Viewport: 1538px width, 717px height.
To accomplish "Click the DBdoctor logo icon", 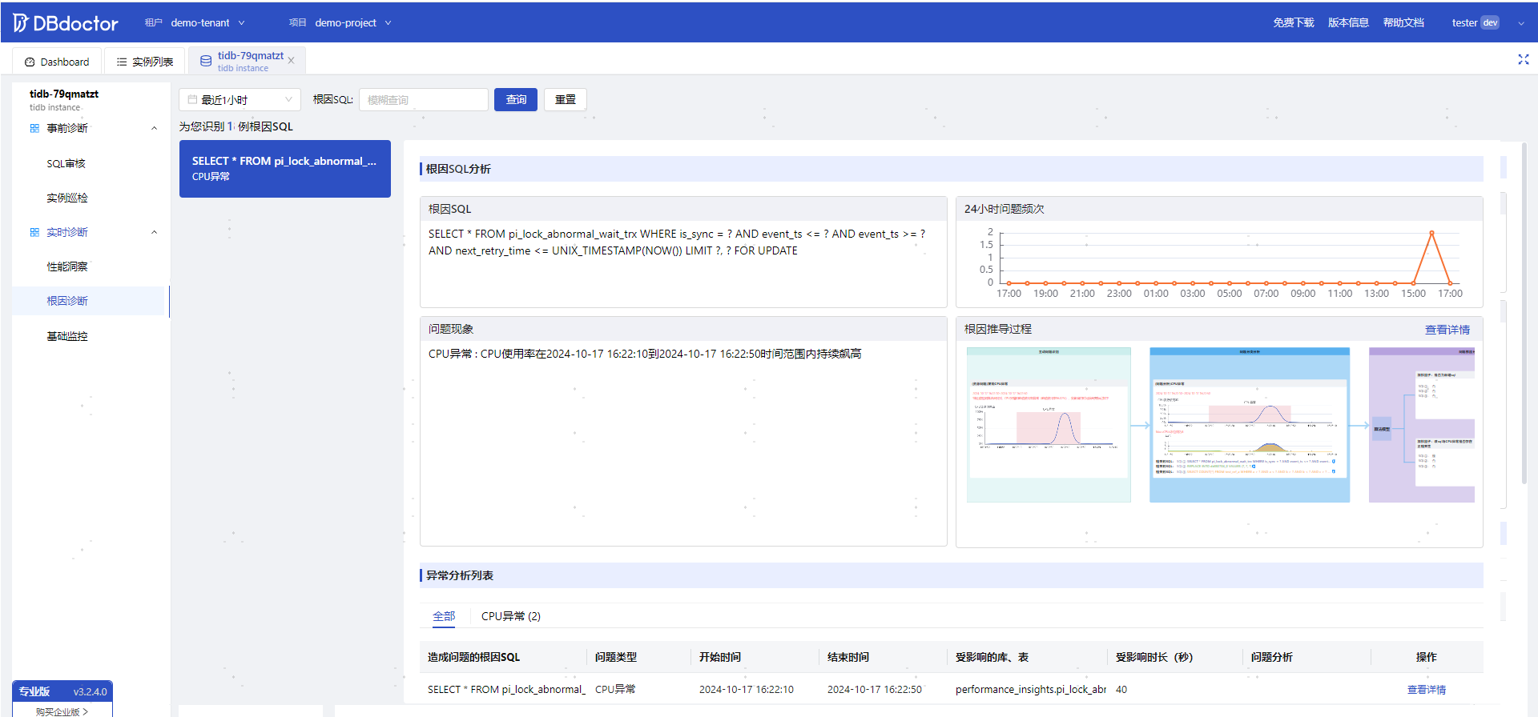I will click(x=21, y=22).
